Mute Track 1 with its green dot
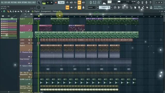 31,24
